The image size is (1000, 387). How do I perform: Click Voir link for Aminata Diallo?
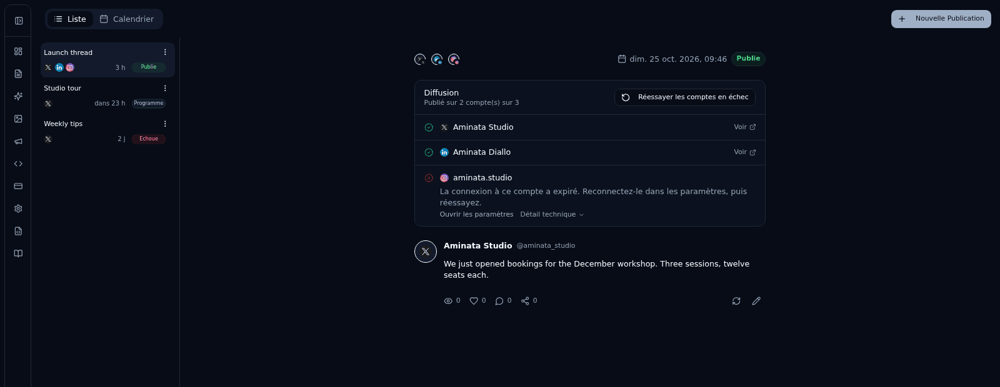click(x=744, y=152)
